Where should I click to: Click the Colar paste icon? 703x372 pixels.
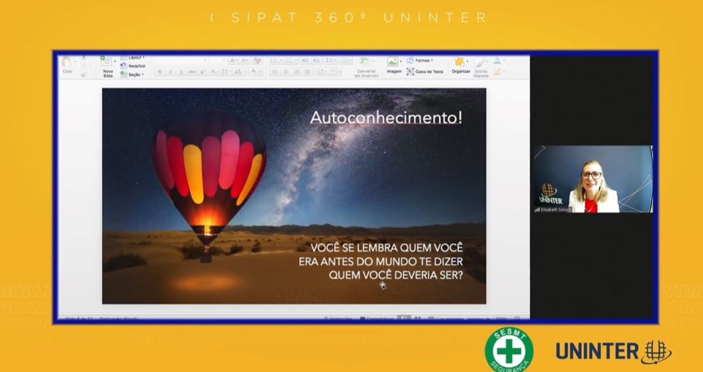click(x=67, y=63)
